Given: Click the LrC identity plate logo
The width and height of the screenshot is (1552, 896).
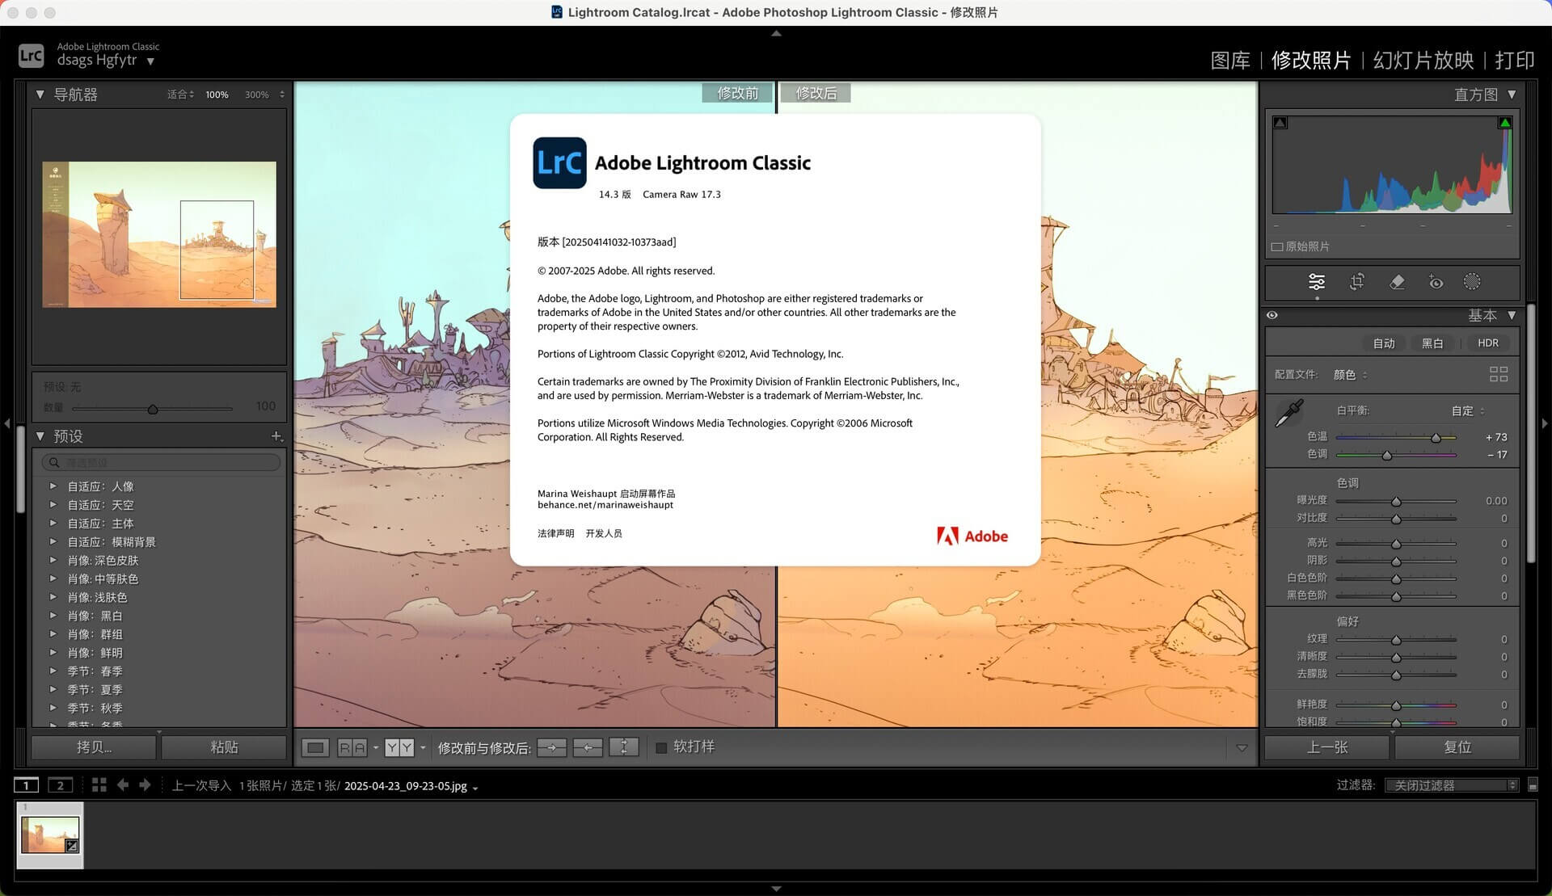Looking at the screenshot, I should 31,55.
